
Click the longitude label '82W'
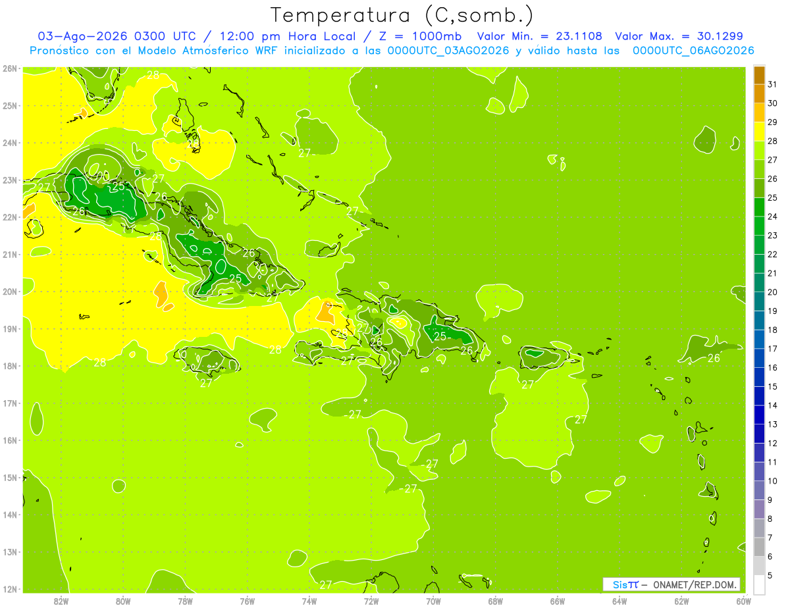click(61, 601)
